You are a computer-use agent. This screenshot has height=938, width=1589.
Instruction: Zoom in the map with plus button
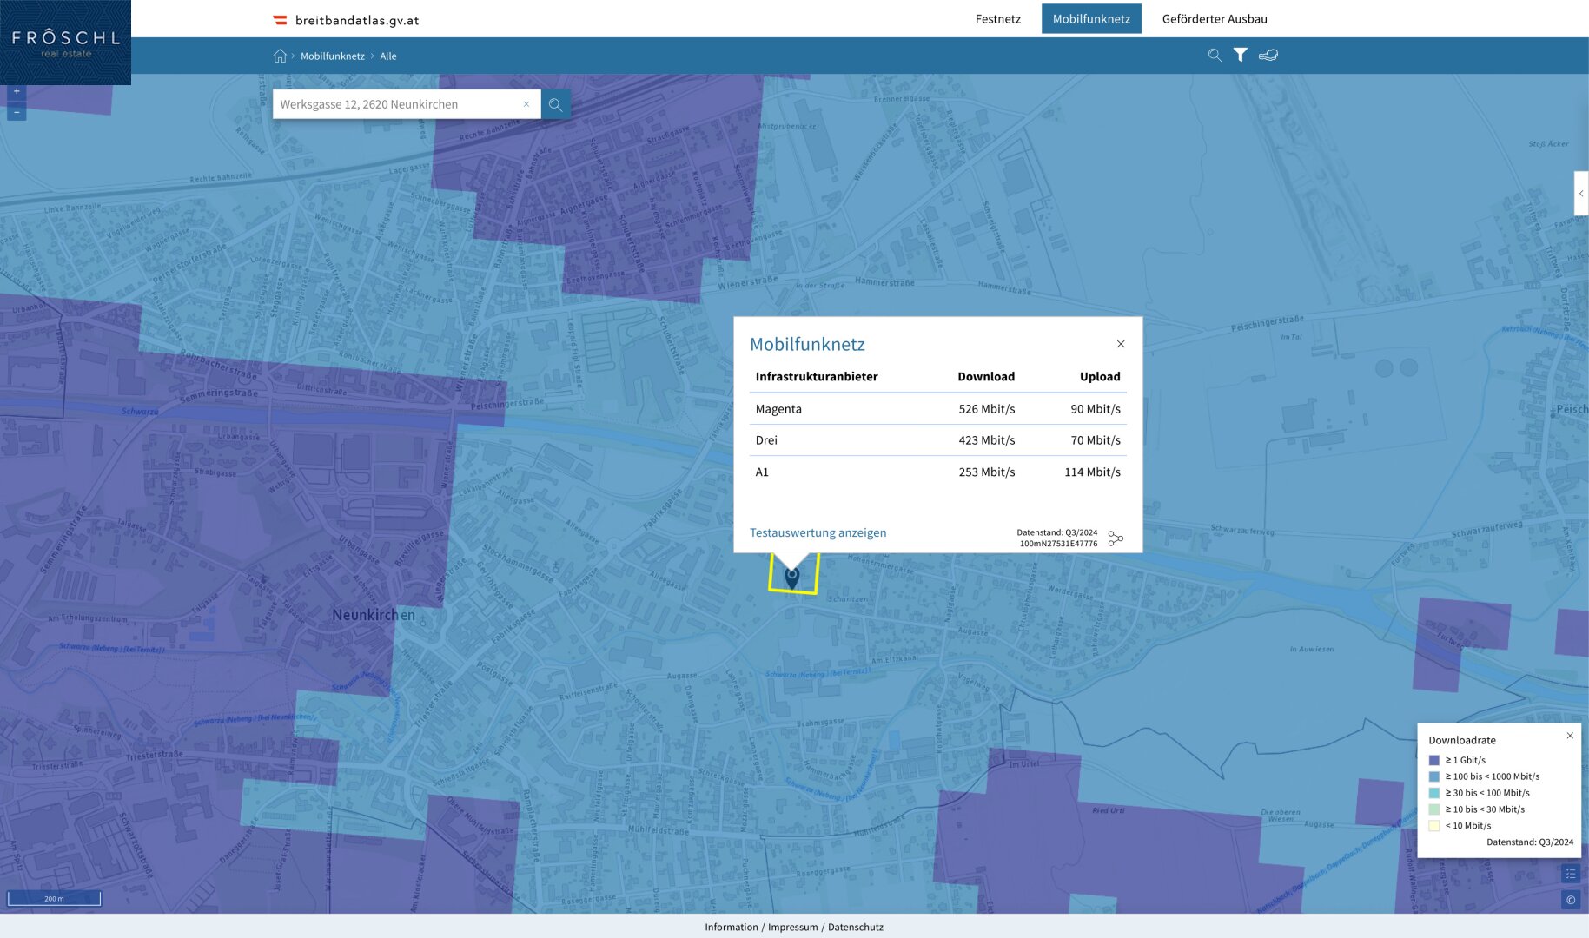[x=17, y=91]
